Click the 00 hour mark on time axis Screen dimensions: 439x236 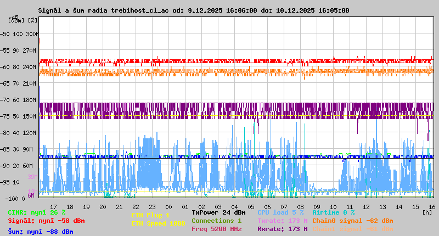(169, 206)
